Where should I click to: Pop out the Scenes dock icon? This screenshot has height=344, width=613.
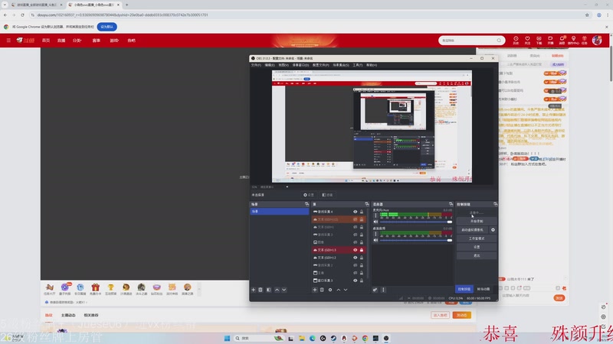click(306, 204)
